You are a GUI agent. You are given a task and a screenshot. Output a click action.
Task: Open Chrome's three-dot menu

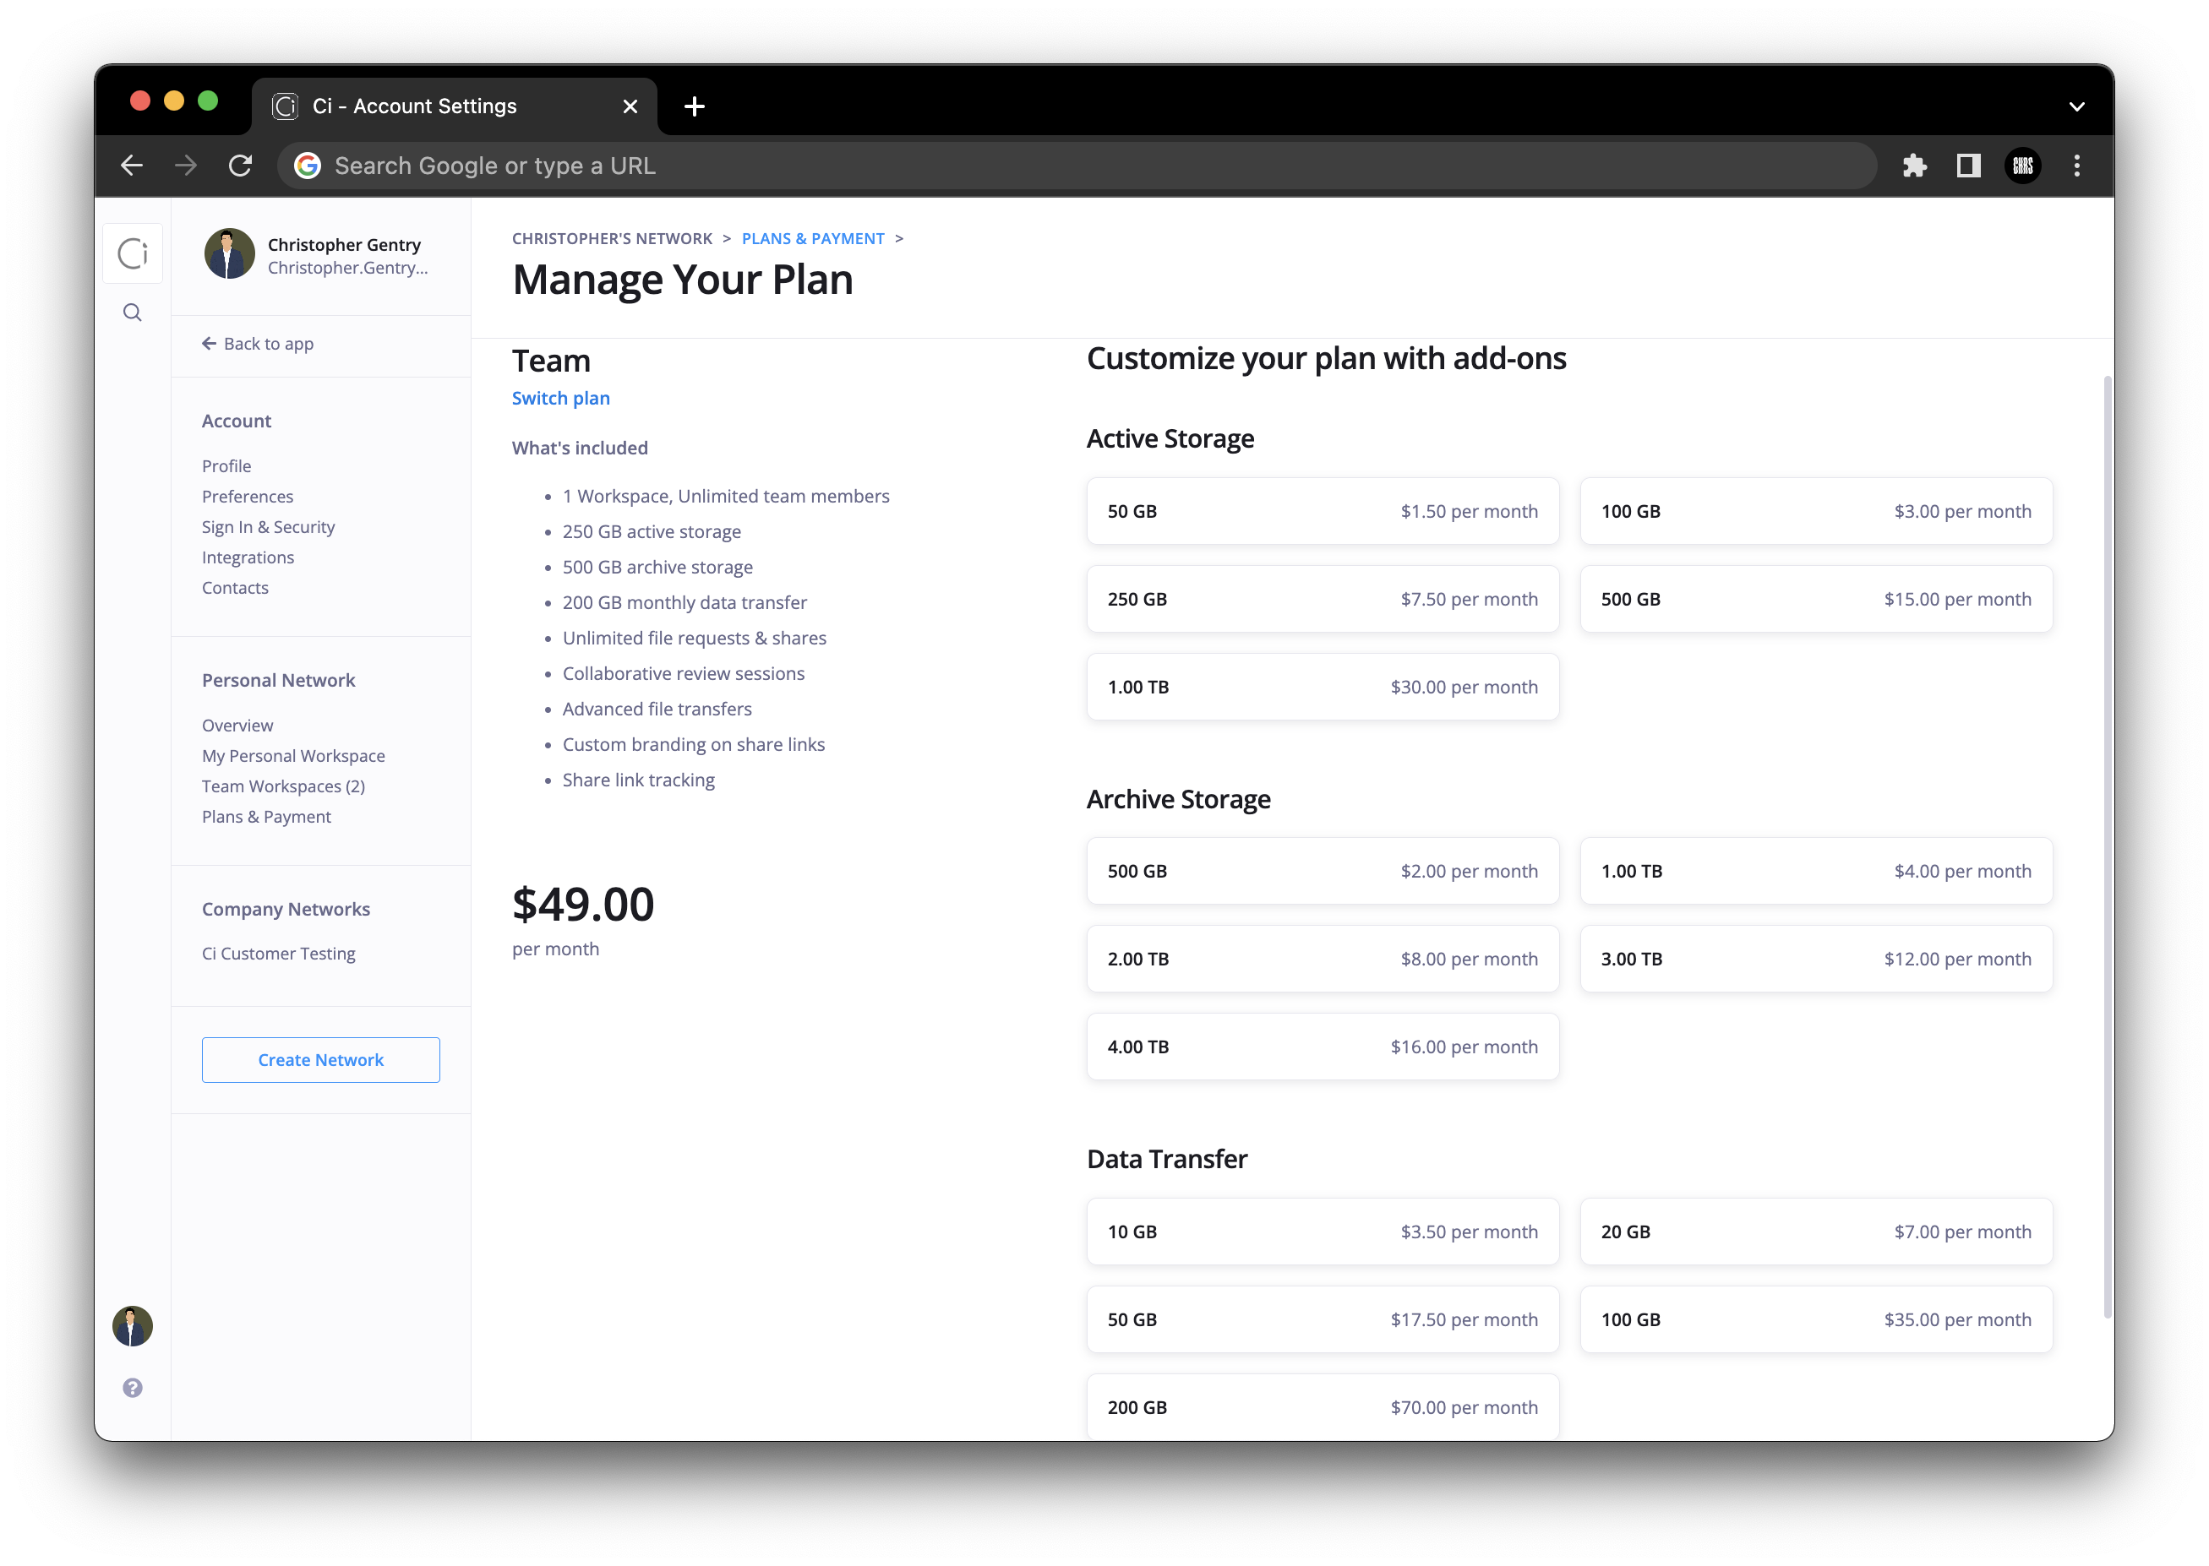coord(2077,165)
